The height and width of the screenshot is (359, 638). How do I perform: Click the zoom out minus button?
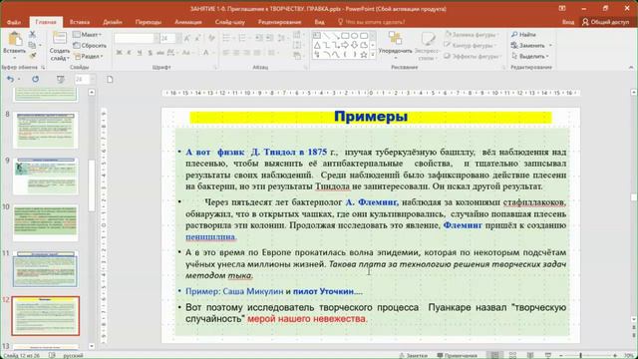coord(561,355)
